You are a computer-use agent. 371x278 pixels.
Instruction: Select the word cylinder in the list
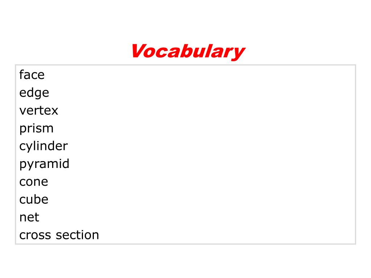(43, 146)
